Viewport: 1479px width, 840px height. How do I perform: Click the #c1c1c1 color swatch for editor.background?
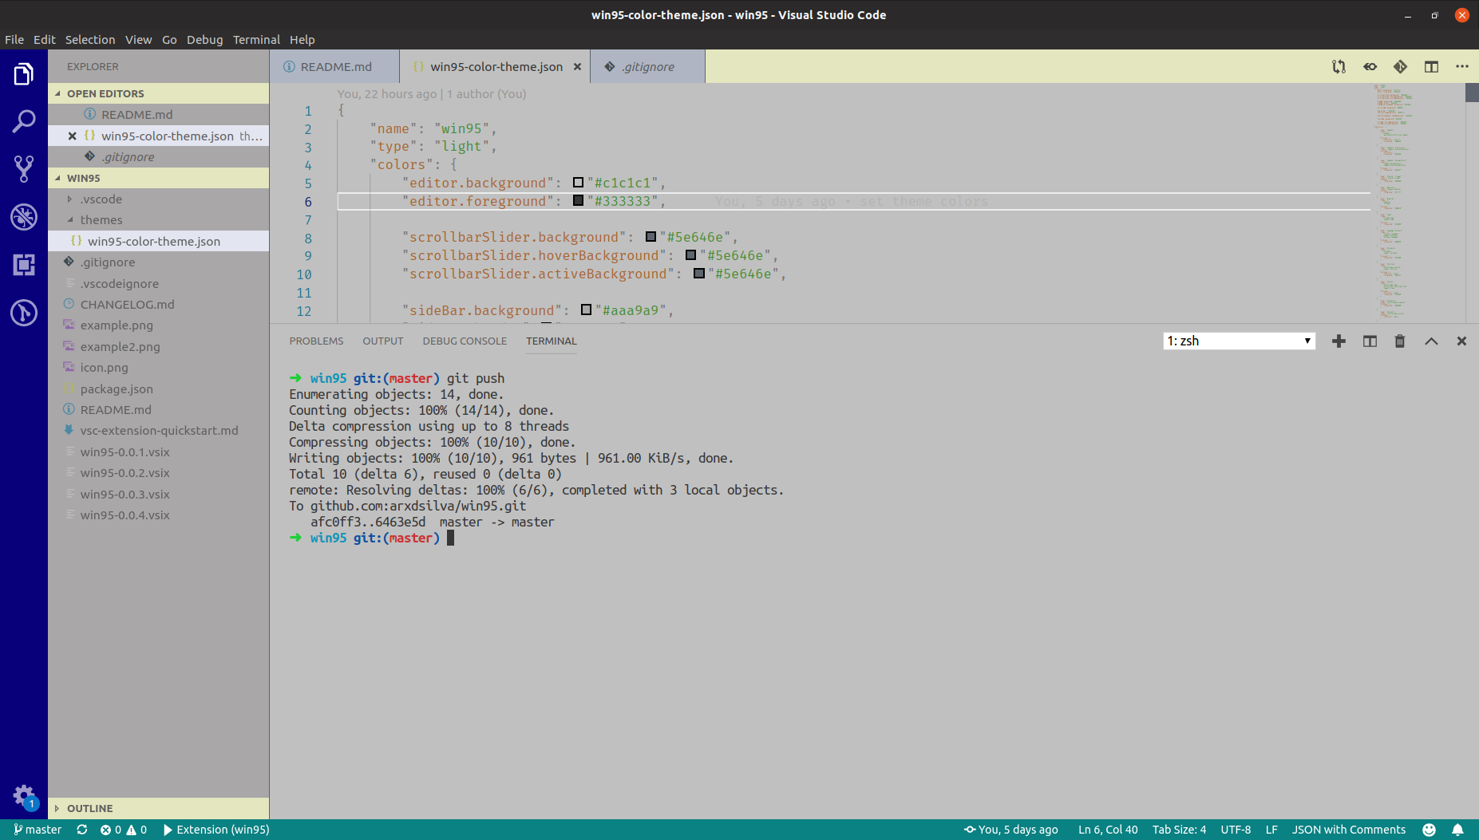[579, 183]
